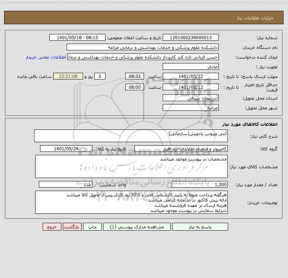Click the شماره نیاز label
The image size is (288, 278).
(x=267, y=38)
